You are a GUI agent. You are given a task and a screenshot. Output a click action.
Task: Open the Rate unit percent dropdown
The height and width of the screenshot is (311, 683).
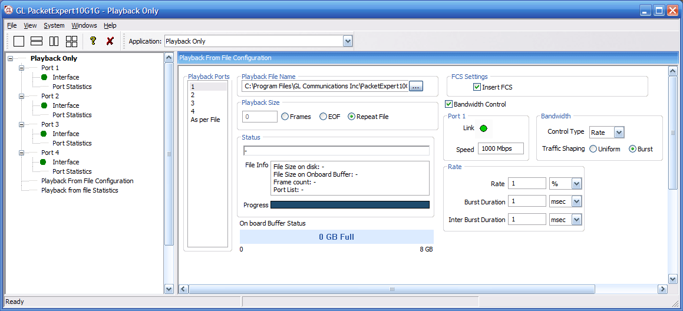(x=577, y=184)
